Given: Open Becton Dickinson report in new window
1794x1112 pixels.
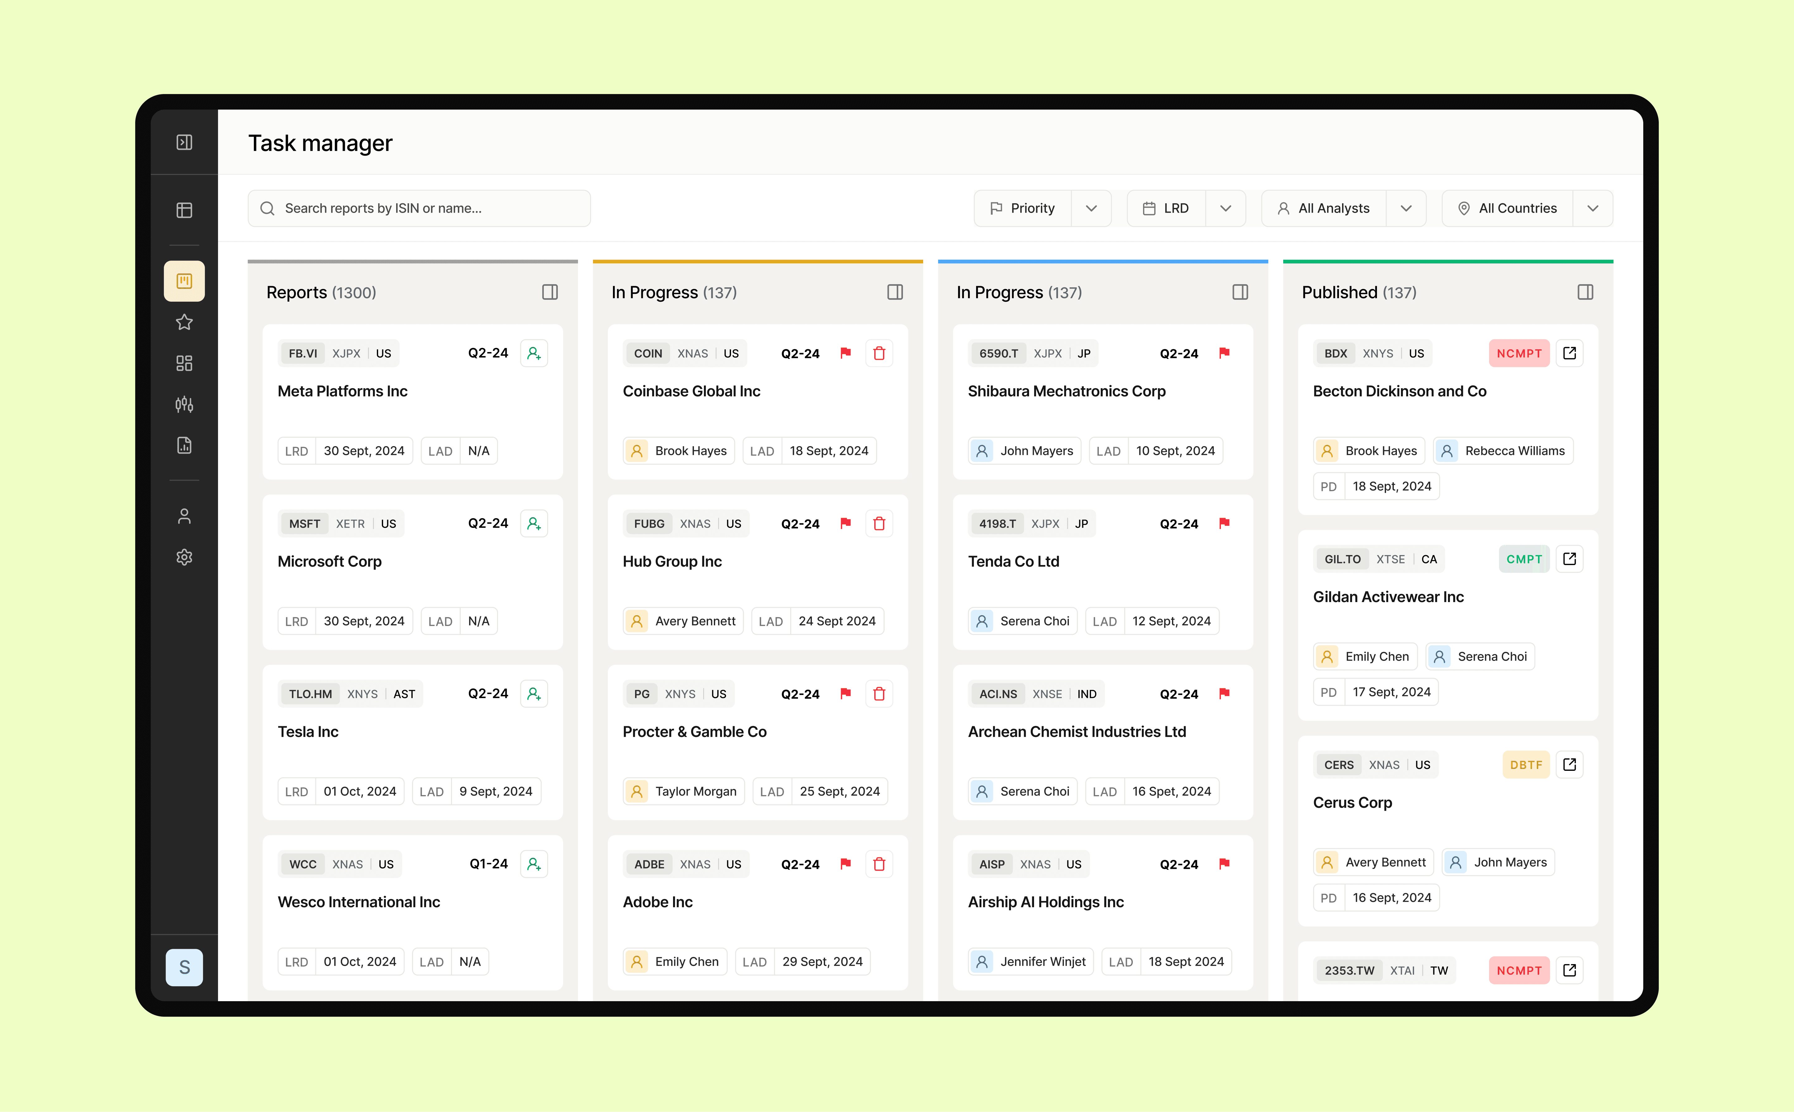Looking at the screenshot, I should 1569,353.
